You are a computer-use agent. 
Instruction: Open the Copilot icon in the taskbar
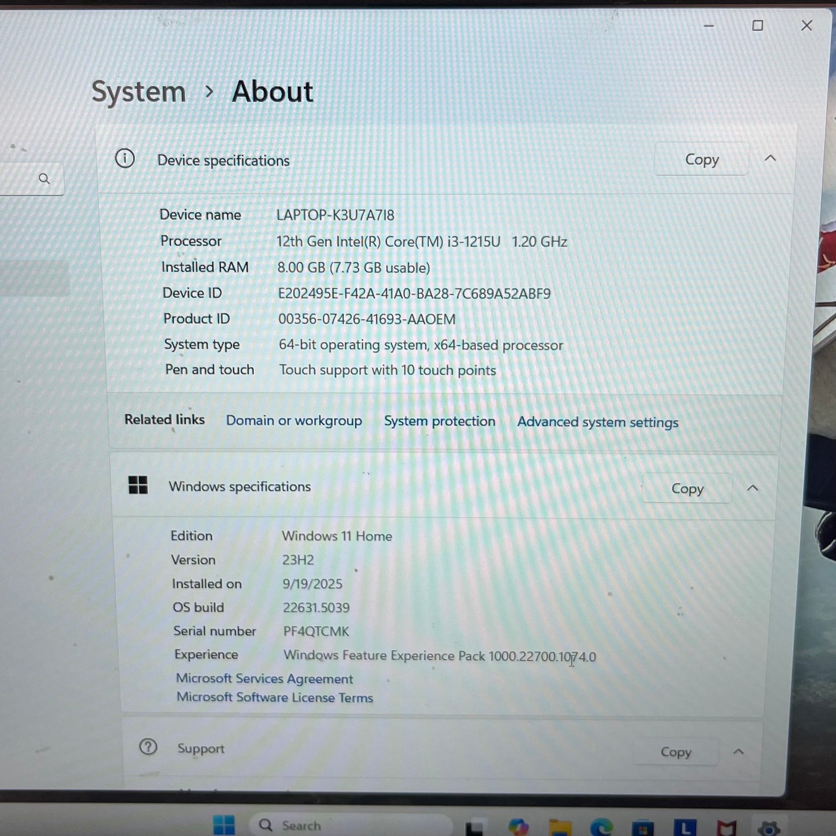coord(518,827)
